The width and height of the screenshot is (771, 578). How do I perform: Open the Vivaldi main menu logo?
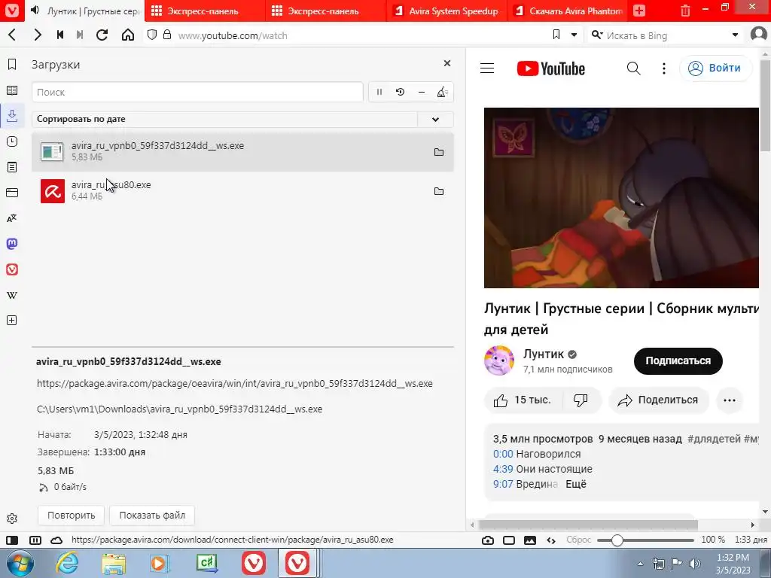tap(12, 11)
